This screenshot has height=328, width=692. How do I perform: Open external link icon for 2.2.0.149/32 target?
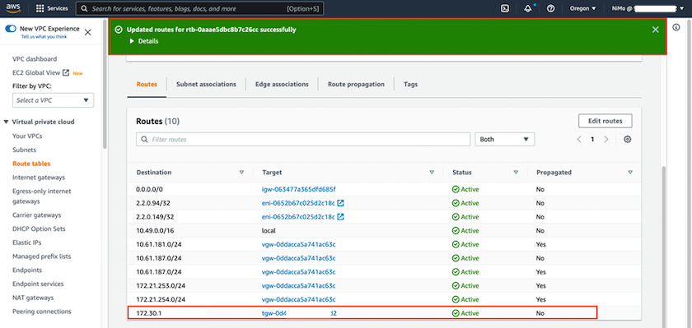[x=341, y=217]
